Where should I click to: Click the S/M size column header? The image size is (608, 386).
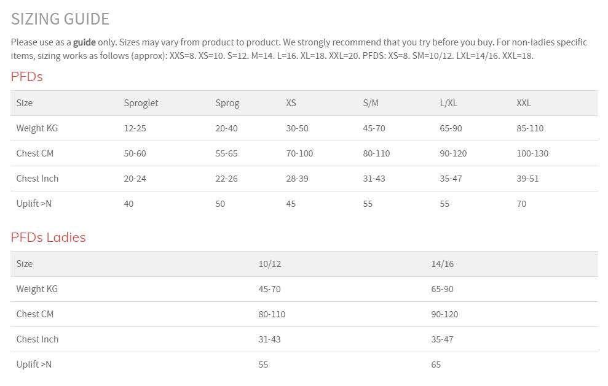371,103
